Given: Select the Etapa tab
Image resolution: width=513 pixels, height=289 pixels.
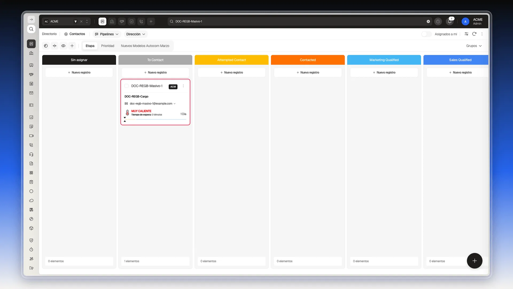Looking at the screenshot, I should point(90,46).
